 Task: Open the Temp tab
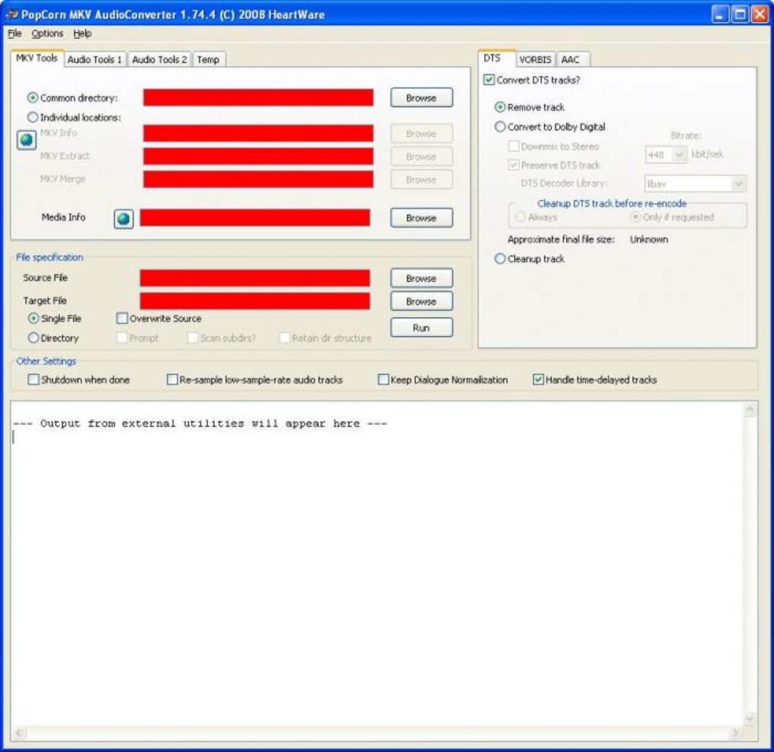[209, 59]
